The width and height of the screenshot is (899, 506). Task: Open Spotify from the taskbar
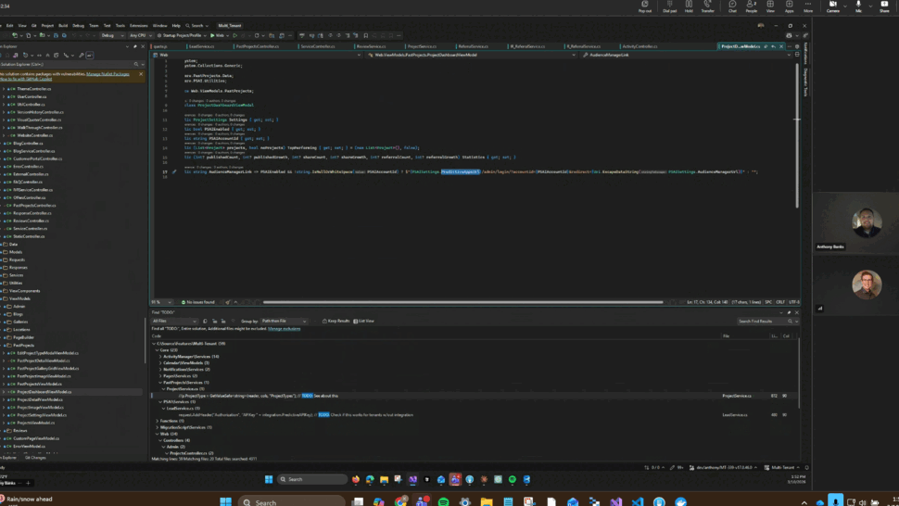[443, 501]
